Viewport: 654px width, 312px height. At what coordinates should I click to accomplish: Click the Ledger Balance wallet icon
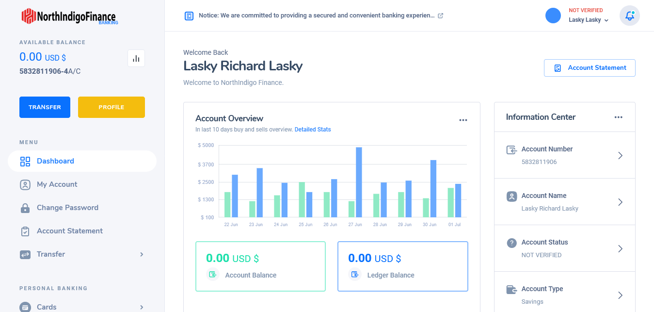[355, 275]
